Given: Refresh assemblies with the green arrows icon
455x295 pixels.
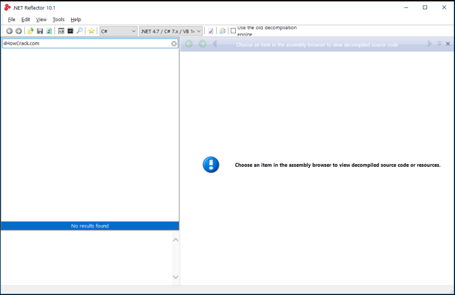Looking at the screenshot, I should (x=49, y=31).
